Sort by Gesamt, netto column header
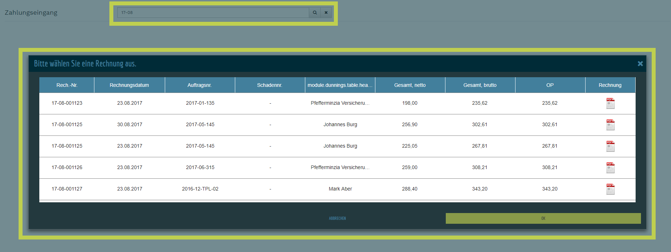This screenshot has width=671, height=252. pos(410,85)
